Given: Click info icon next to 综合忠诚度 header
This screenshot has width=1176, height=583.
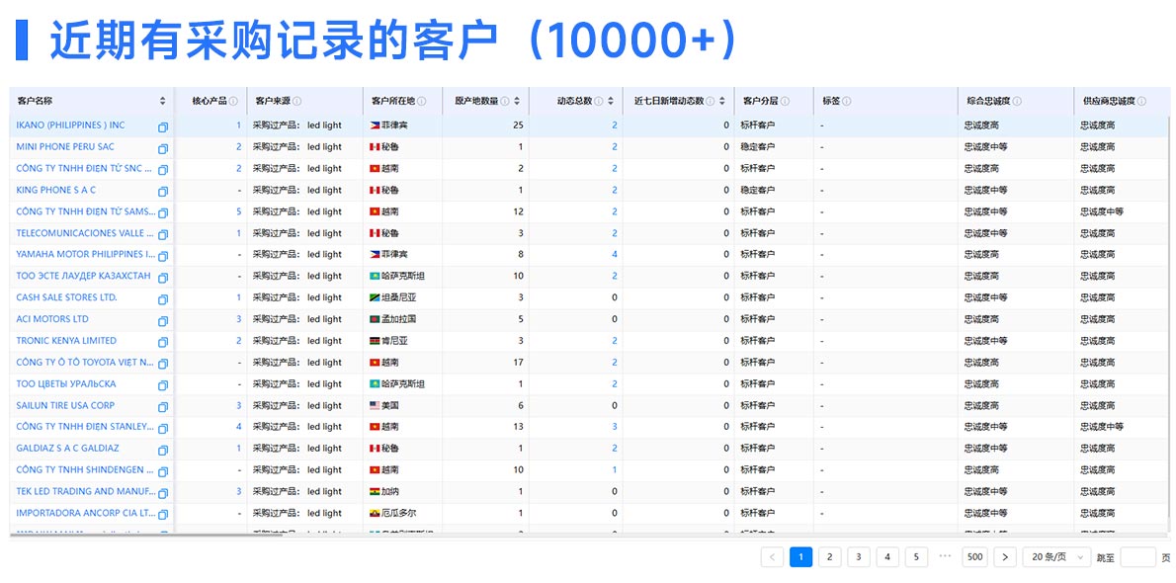Looking at the screenshot, I should (x=1017, y=101).
